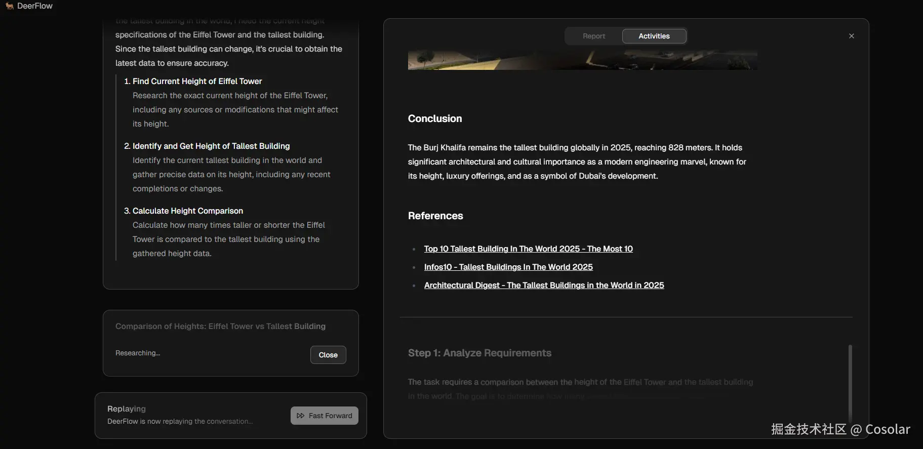Open Architectural Digest reference link
The height and width of the screenshot is (449, 923).
(x=544, y=285)
